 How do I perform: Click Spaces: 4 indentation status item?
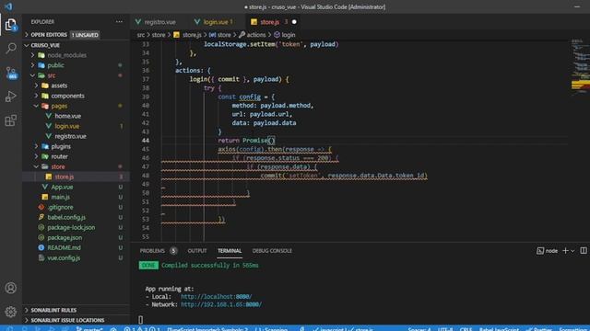[419, 329]
